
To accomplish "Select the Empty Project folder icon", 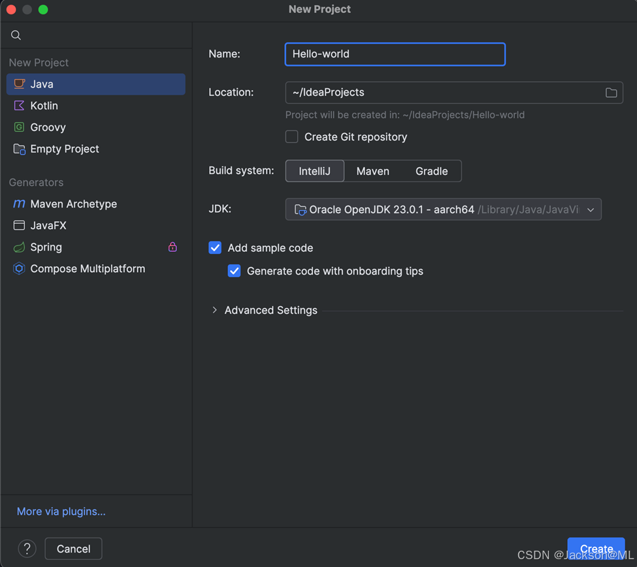I will (x=20, y=149).
